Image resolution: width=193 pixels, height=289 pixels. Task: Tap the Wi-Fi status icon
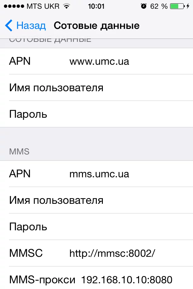click(x=67, y=6)
